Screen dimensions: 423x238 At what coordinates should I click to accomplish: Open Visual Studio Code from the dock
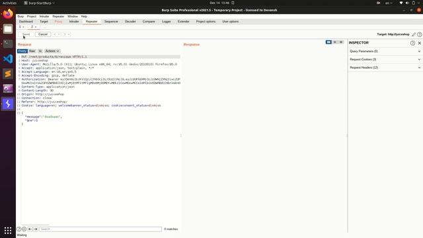[x=8, y=59]
